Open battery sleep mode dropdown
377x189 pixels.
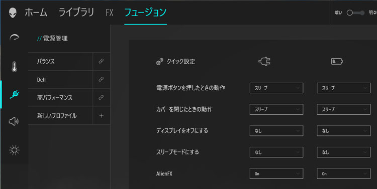[344, 152]
